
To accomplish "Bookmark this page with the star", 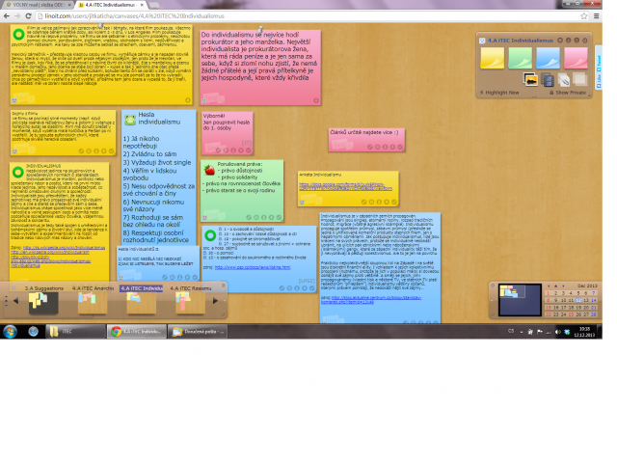I will pyautogui.click(x=583, y=16).
